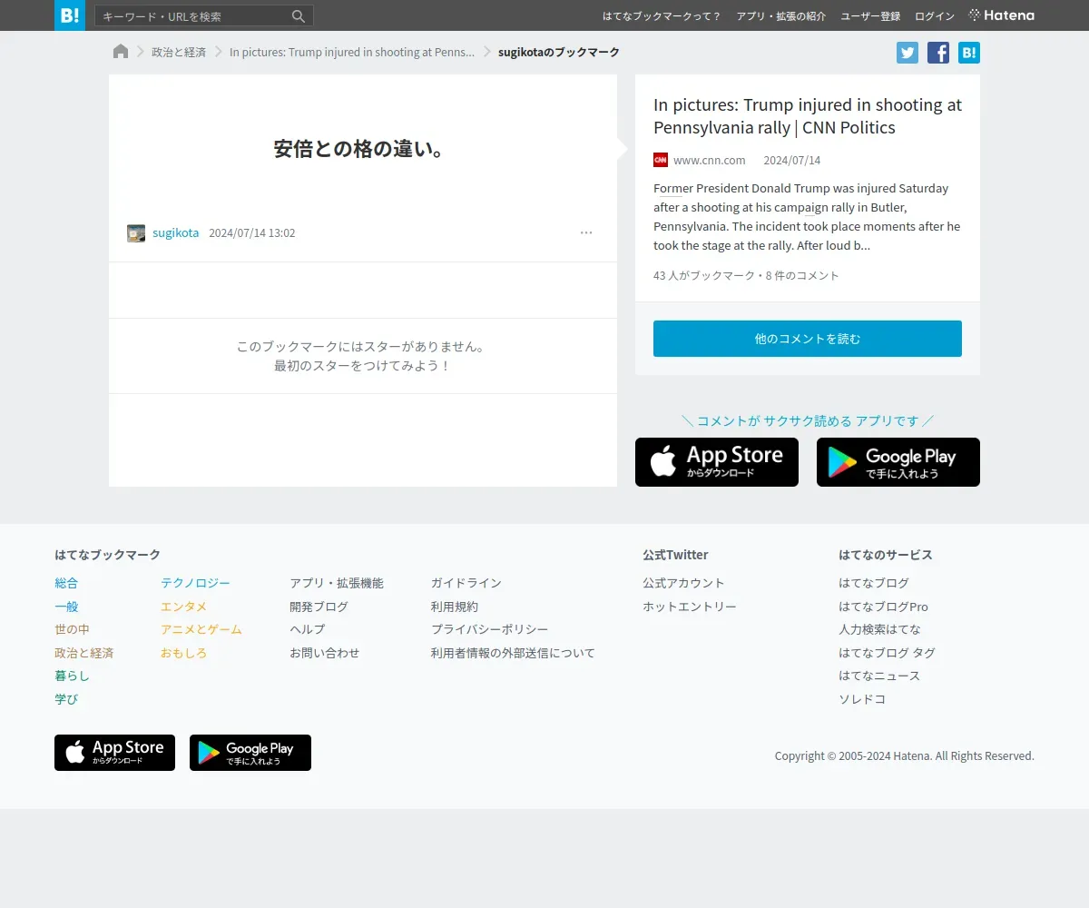Viewport: 1089px width, 908px height.
Task: Click sugikota user avatar
Action: click(x=136, y=233)
